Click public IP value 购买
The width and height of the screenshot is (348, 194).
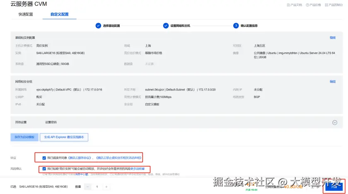(39, 97)
